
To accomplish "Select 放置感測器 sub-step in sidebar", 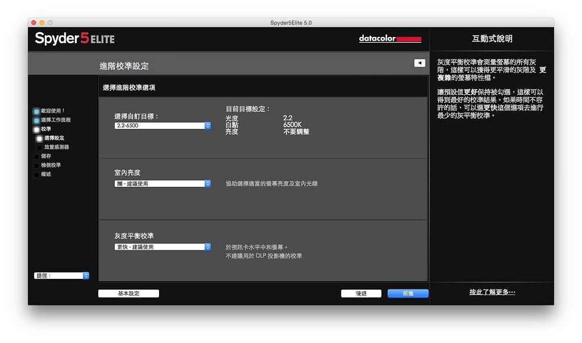I will [x=56, y=147].
